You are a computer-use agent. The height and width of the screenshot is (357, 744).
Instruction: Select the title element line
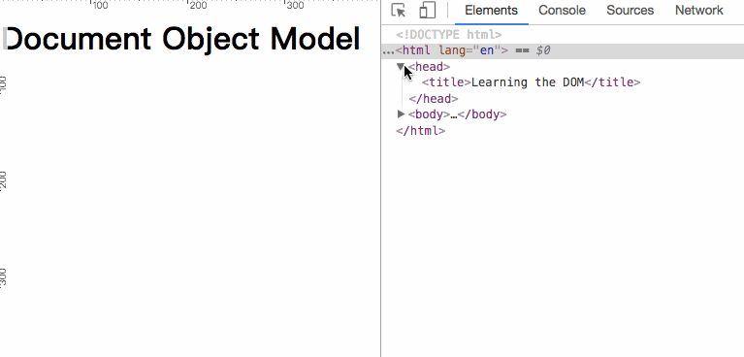coord(531,82)
